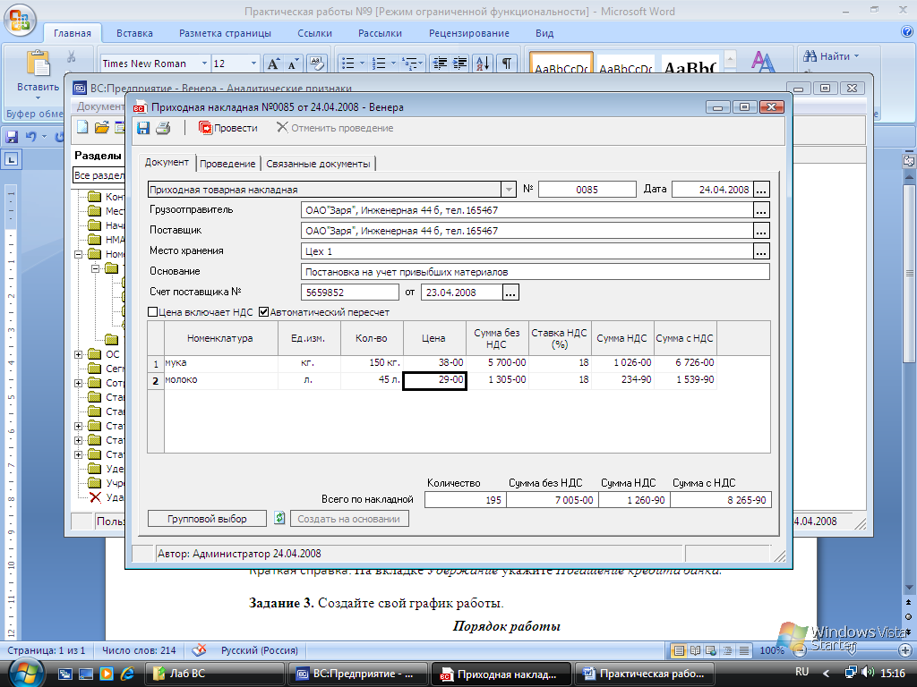Click the Word Office button

coord(20,19)
